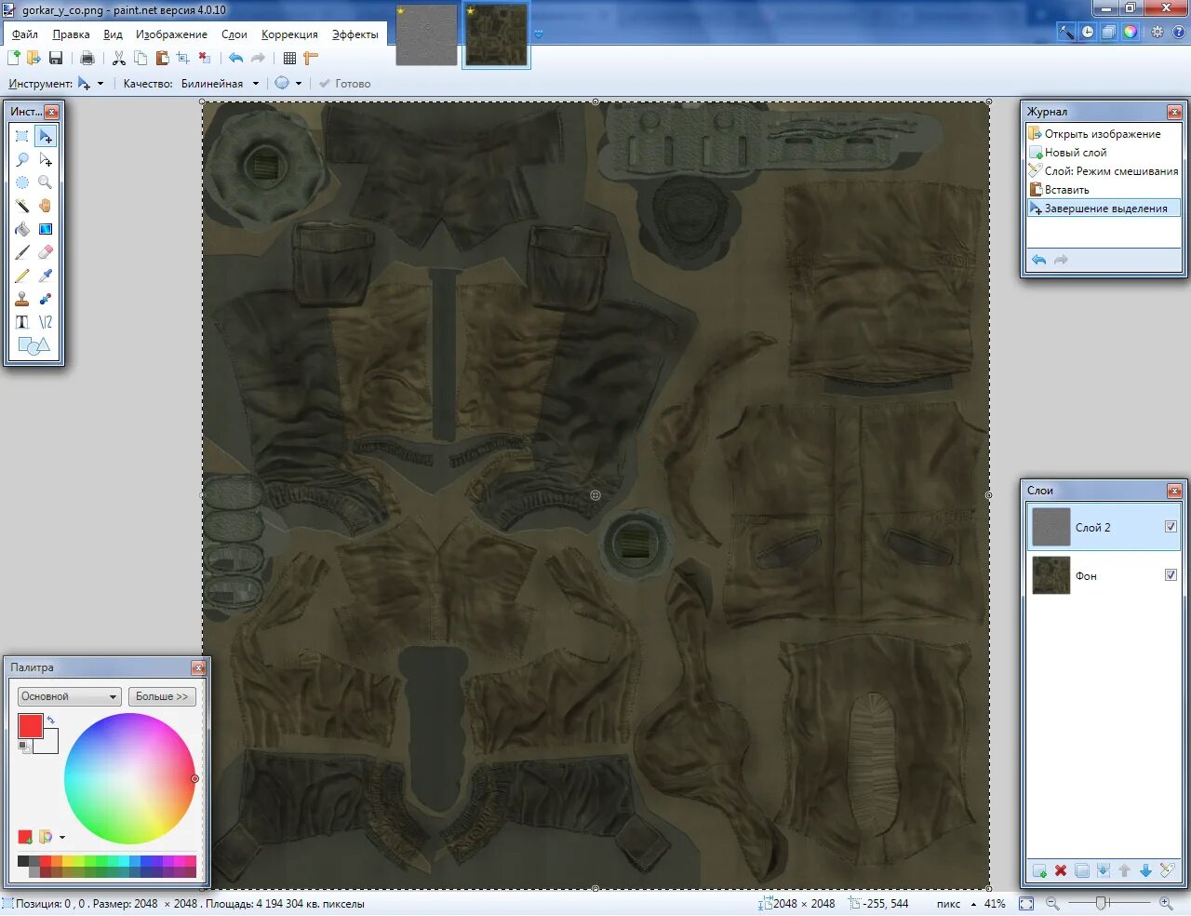The width and height of the screenshot is (1191, 916).
Task: Toggle Colors window button in top right
Action: click(x=1131, y=32)
